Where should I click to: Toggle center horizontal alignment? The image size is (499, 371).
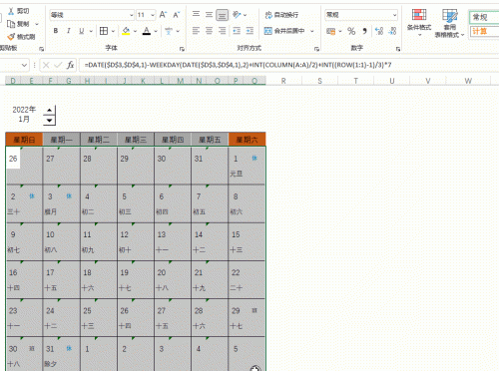[209, 31]
